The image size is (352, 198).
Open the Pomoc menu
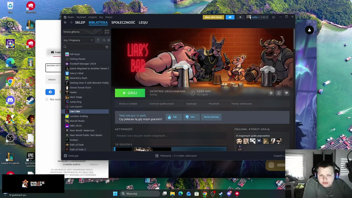[x=109, y=17]
